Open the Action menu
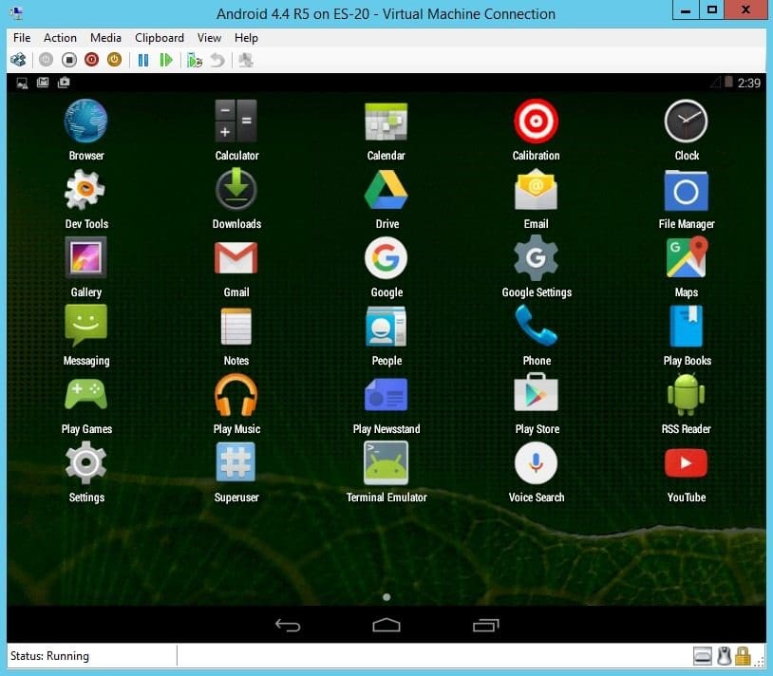 pyautogui.click(x=60, y=38)
